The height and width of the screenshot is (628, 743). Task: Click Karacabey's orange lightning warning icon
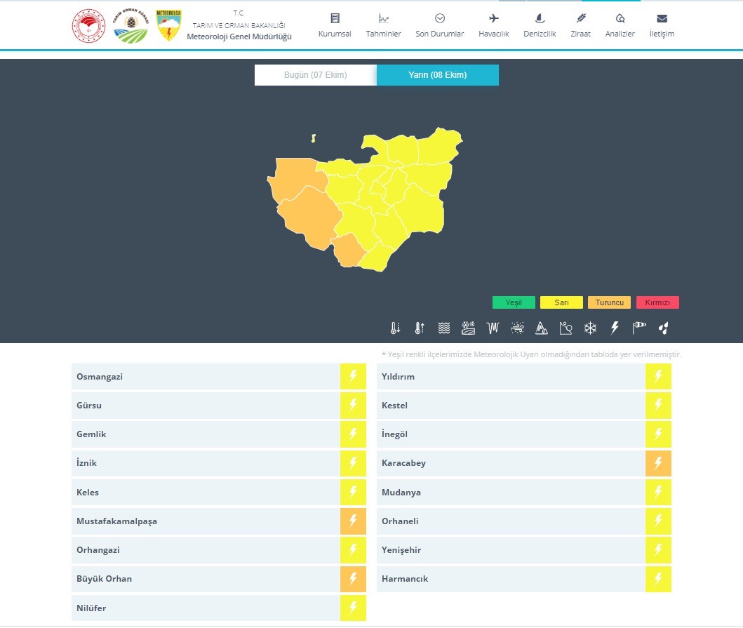click(658, 463)
